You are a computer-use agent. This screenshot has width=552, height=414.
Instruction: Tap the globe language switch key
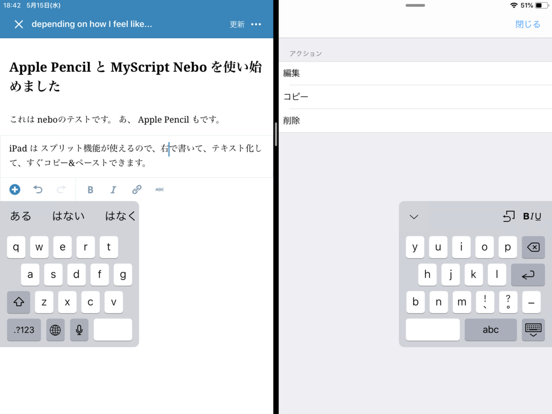pyautogui.click(x=56, y=330)
